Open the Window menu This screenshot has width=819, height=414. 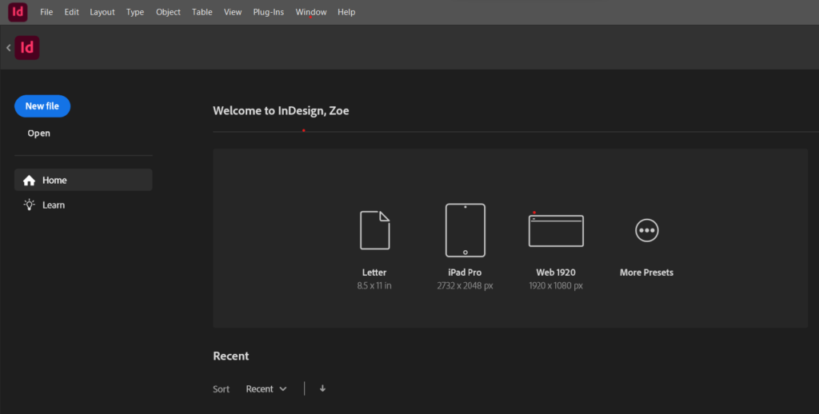311,12
